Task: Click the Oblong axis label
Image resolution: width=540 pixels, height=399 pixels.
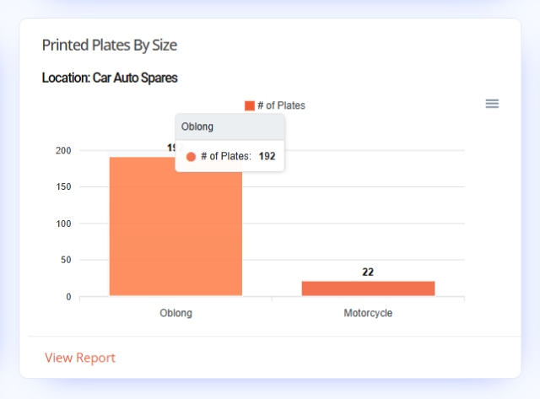Action: [175, 313]
